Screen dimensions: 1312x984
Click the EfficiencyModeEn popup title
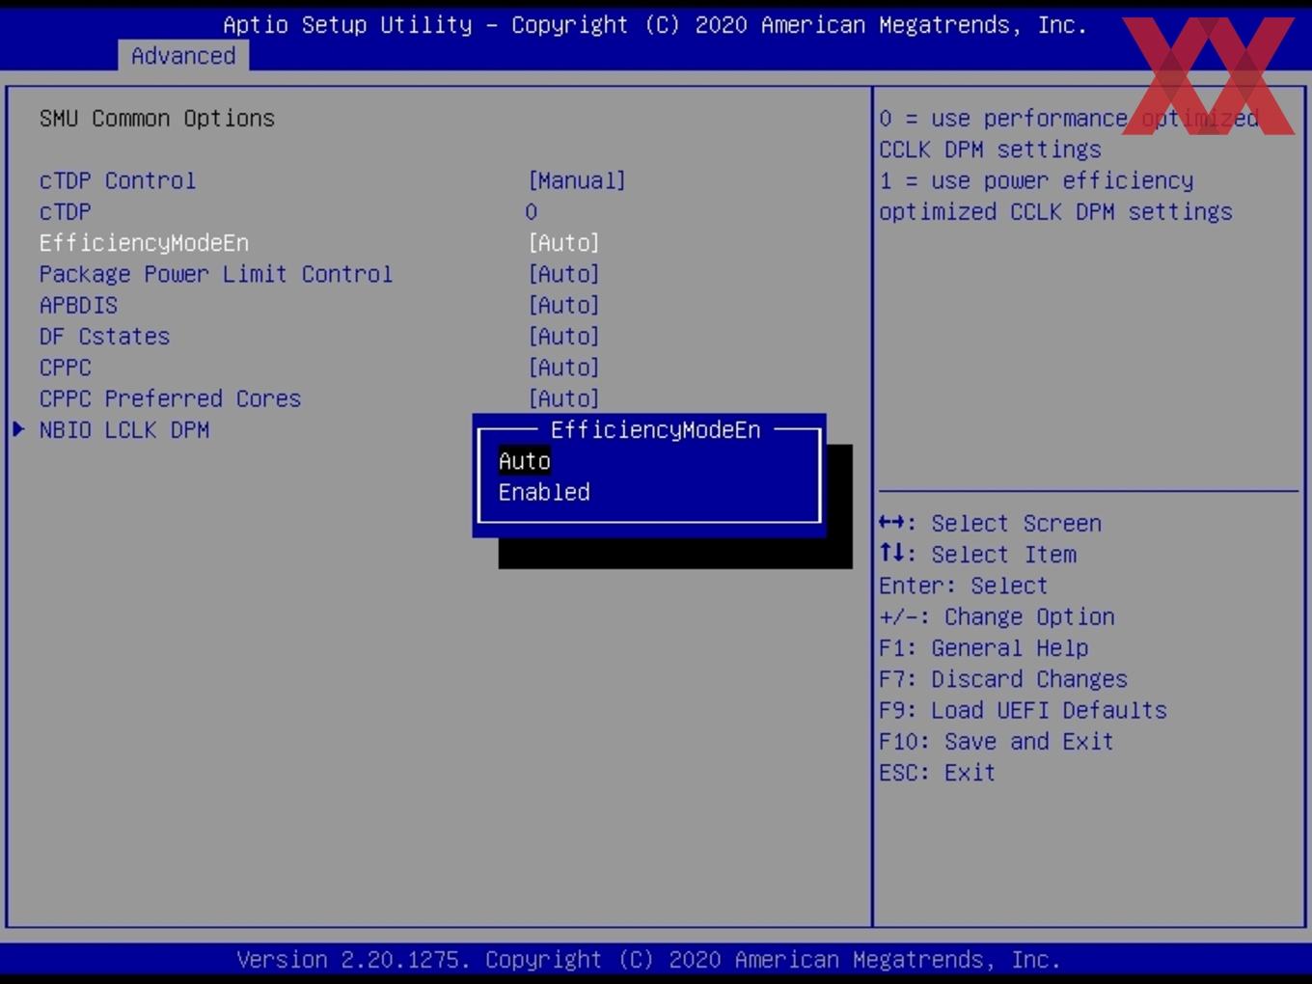pyautogui.click(x=655, y=430)
